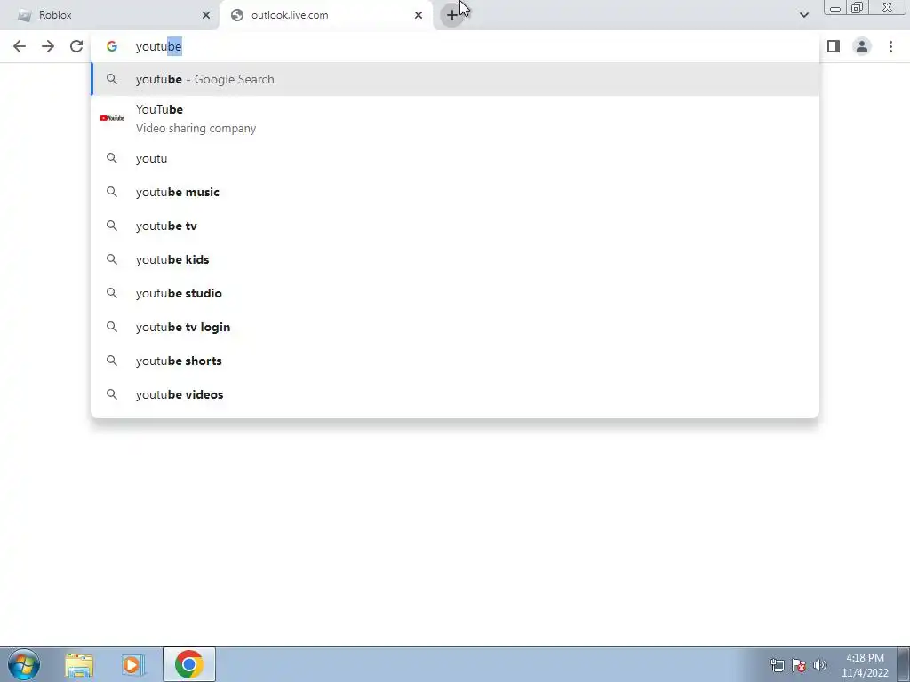This screenshot has height=682, width=910.
Task: Select the 'youtube - Google Search' suggestion
Action: (x=455, y=79)
